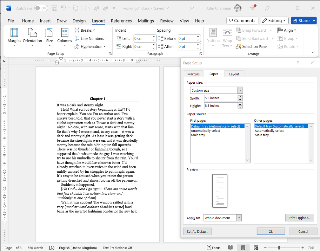This screenshot has width=320, height=251.
Task: Click the Undo arrow icon
Action: (63, 8)
